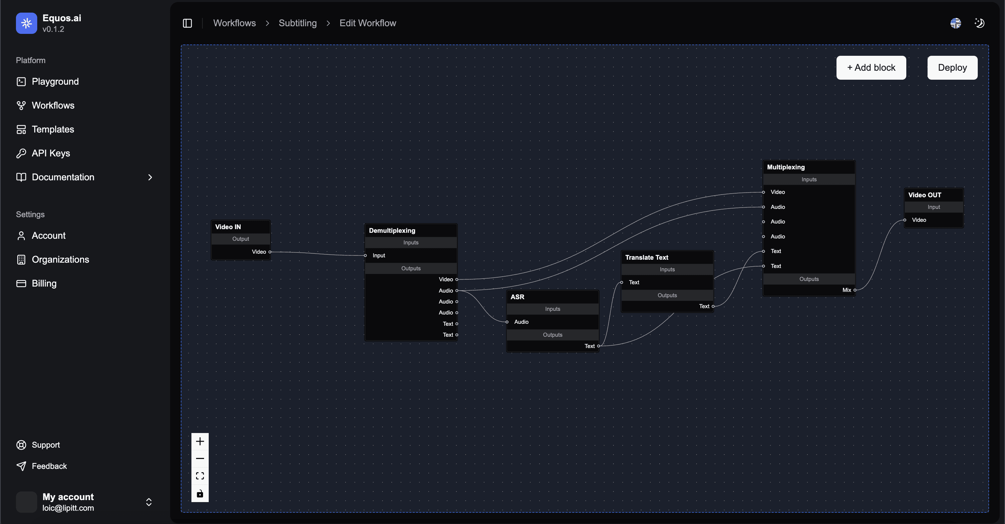Viewport: 1005px width, 524px height.
Task: Click the Account person icon
Action: 21,235
